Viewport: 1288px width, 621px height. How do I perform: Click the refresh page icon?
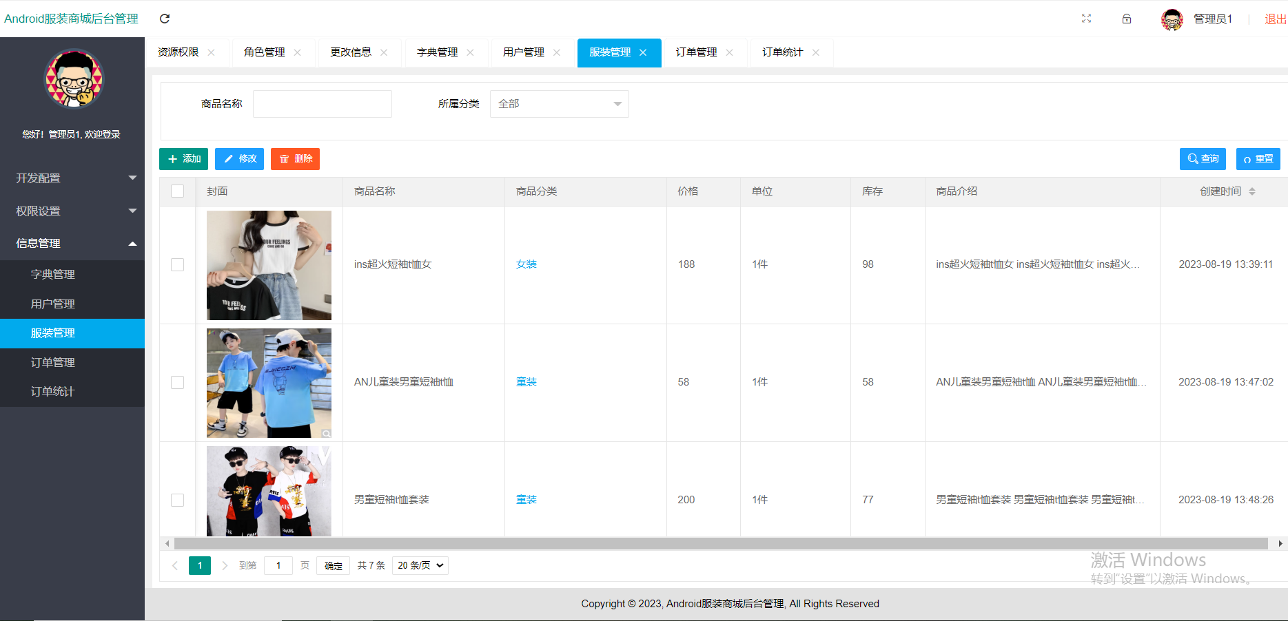164,19
